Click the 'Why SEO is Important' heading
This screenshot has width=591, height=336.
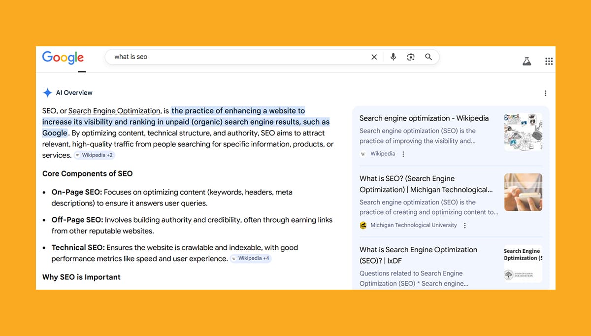[x=81, y=277]
